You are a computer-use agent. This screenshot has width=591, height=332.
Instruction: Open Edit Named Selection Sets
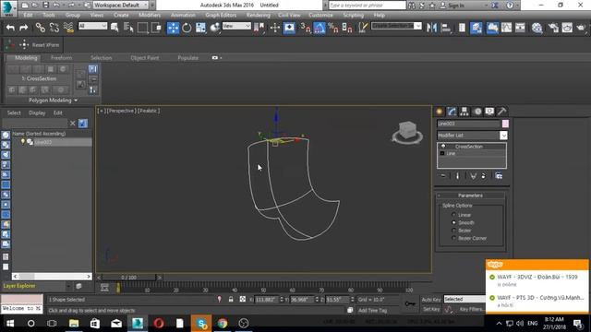coord(363,28)
